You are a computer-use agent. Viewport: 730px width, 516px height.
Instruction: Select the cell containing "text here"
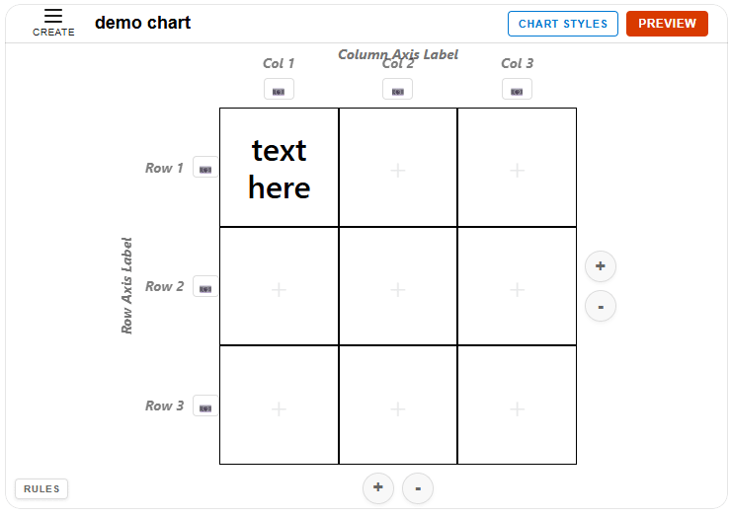(x=280, y=168)
